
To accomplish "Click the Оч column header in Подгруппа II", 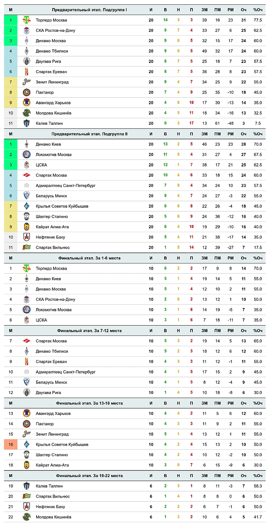I will [x=244, y=134].
